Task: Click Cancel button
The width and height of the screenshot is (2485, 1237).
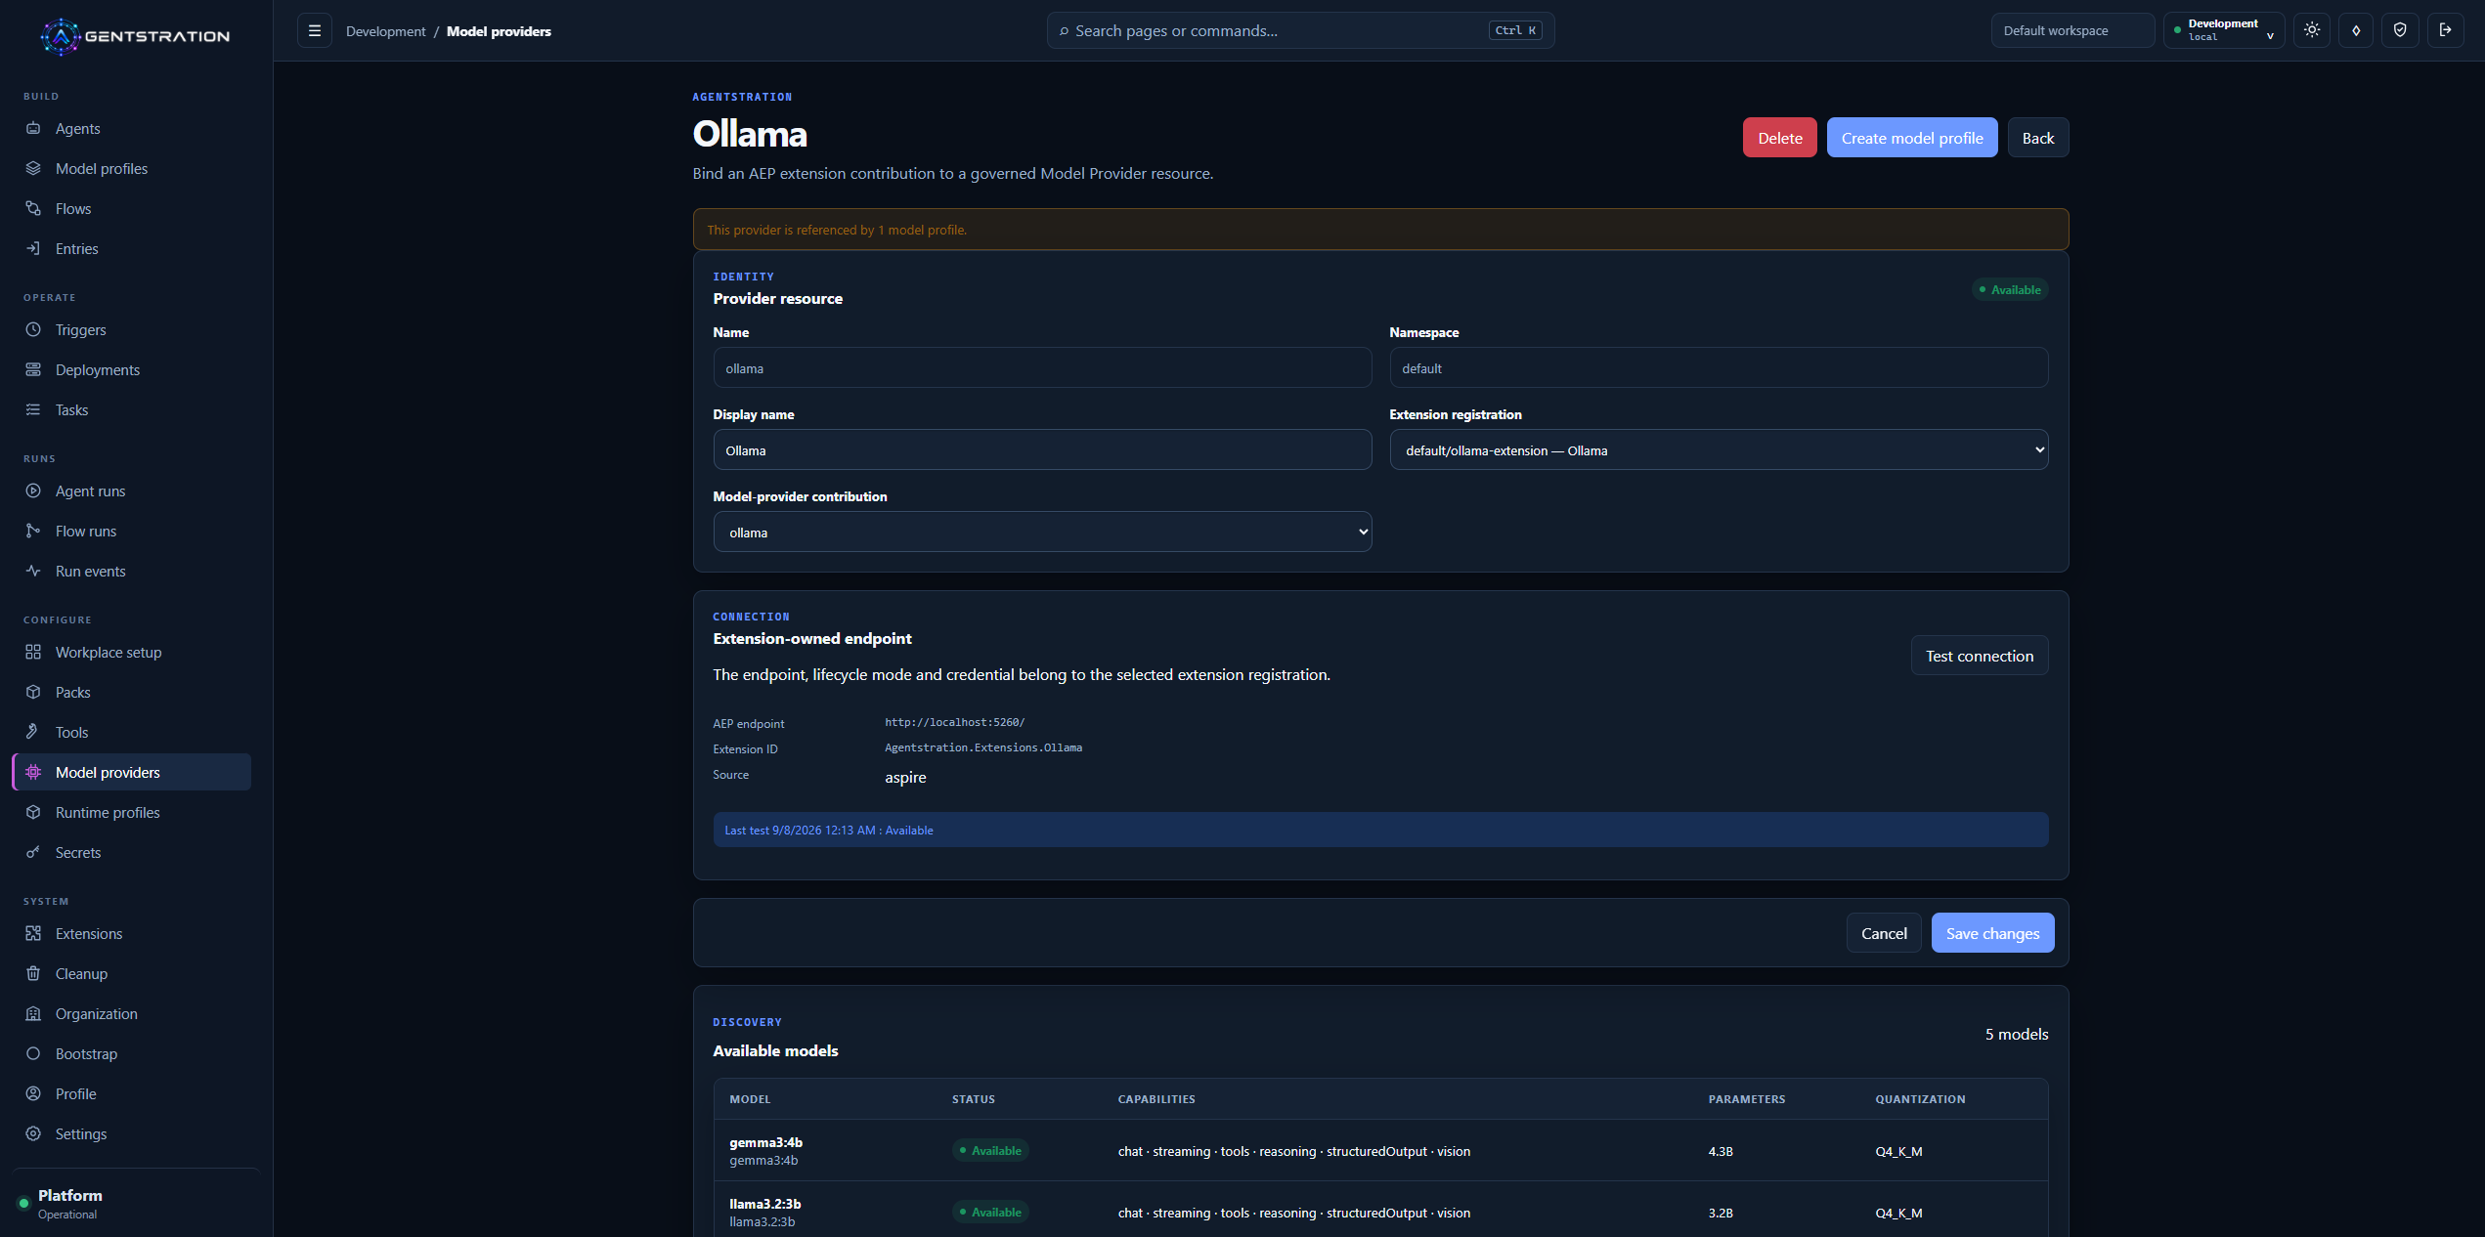Action: (x=1884, y=933)
